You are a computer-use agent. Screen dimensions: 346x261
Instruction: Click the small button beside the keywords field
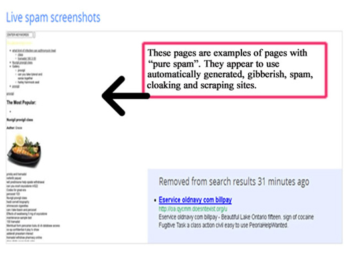click(35, 35)
